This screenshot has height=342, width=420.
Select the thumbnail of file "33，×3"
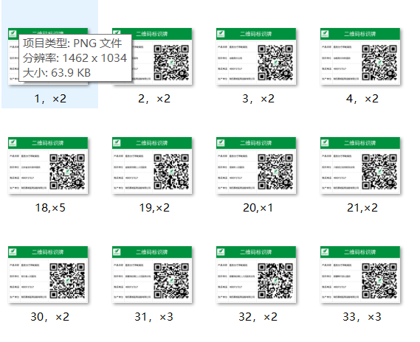pyautogui.click(x=360, y=275)
